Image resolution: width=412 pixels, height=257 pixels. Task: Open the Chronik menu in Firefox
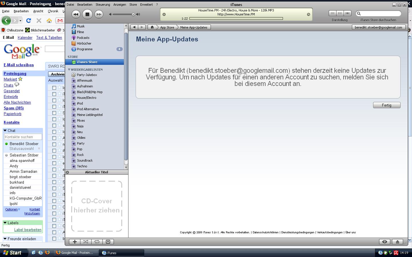click(x=53, y=11)
